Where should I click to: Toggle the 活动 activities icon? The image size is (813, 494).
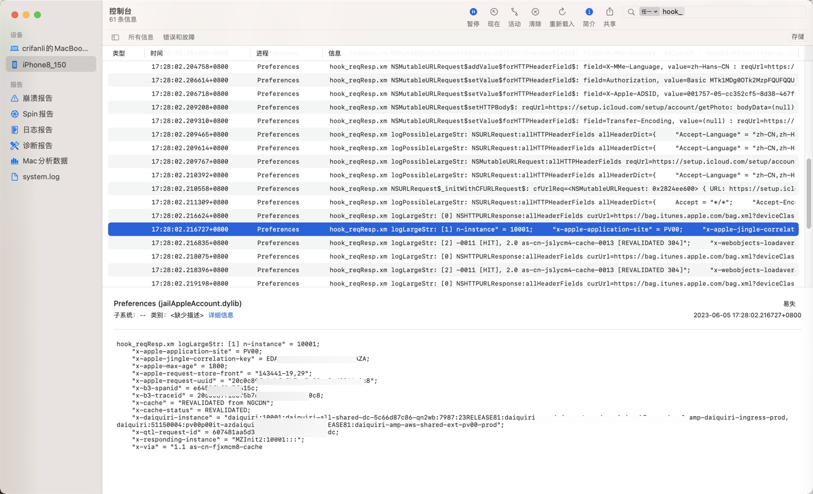pos(514,12)
